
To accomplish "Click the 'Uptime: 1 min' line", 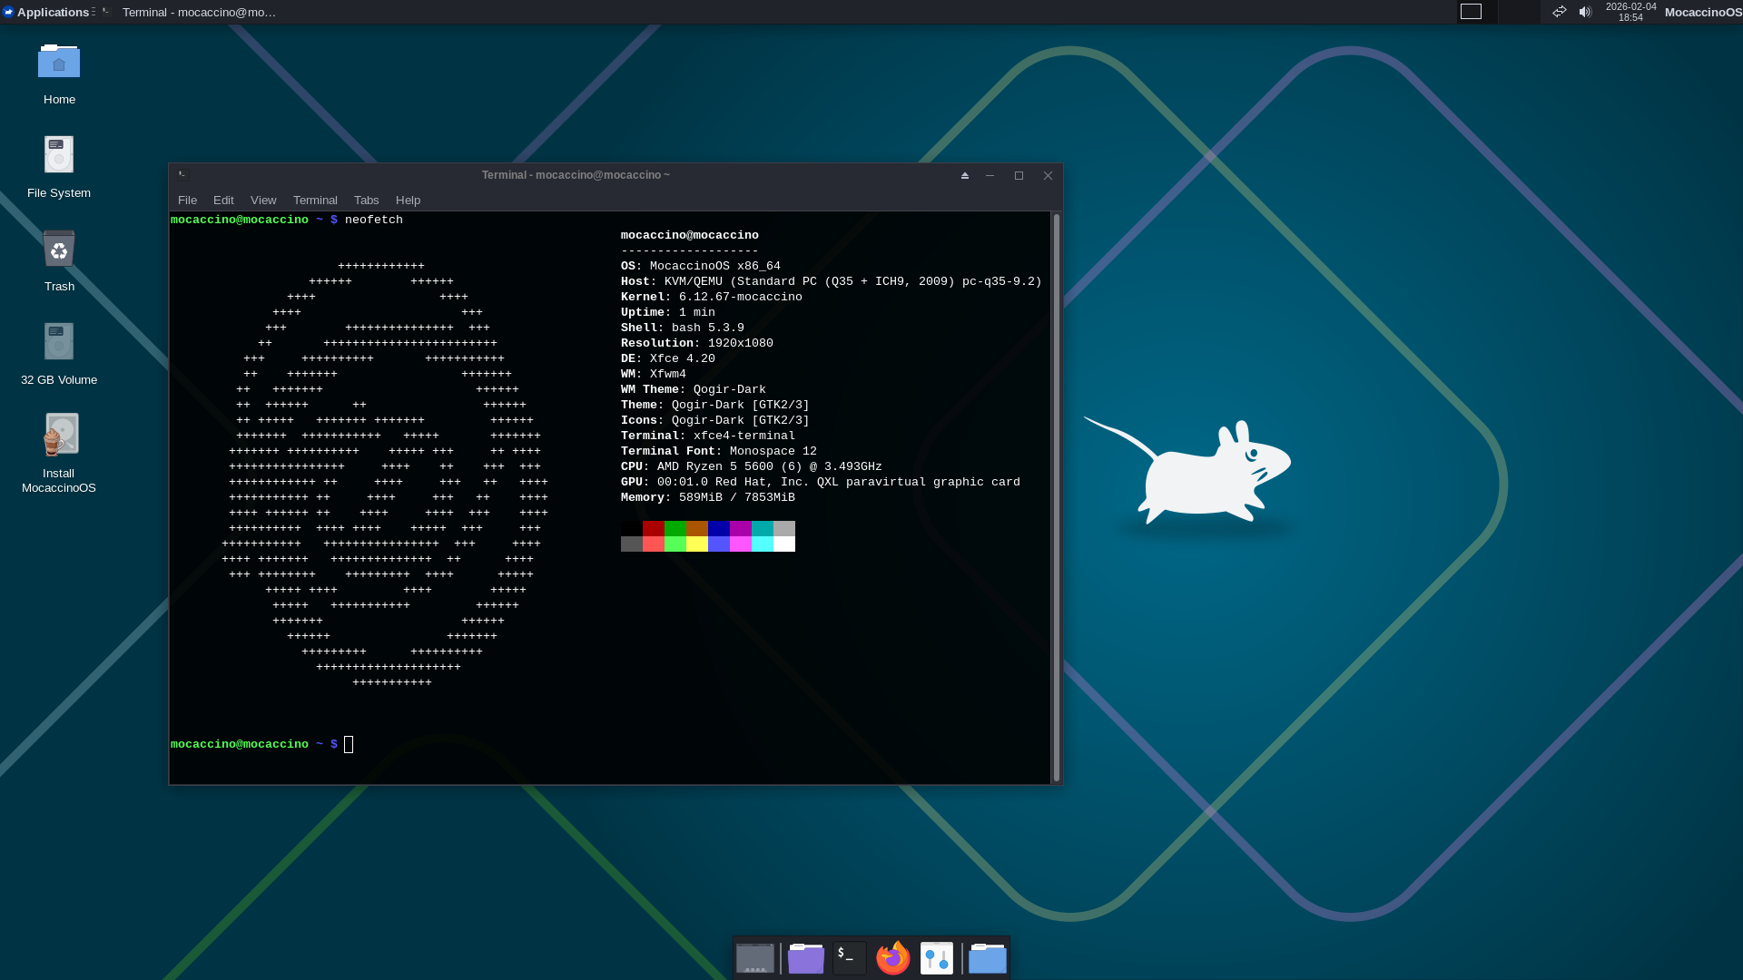I will tap(668, 312).
